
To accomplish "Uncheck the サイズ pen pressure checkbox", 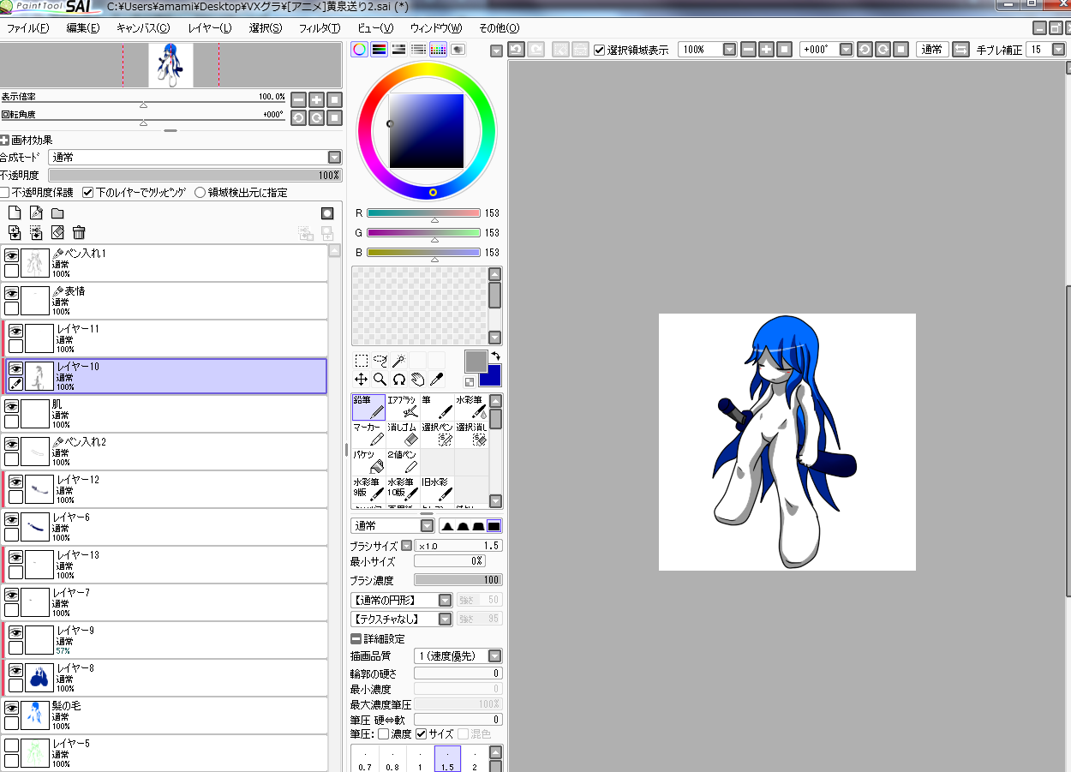I will point(421,734).
